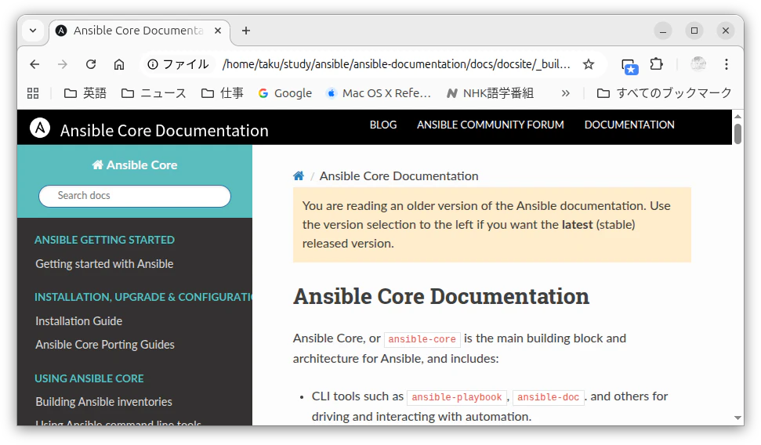Click the ansible-core code literal
761x445 pixels.
point(422,339)
